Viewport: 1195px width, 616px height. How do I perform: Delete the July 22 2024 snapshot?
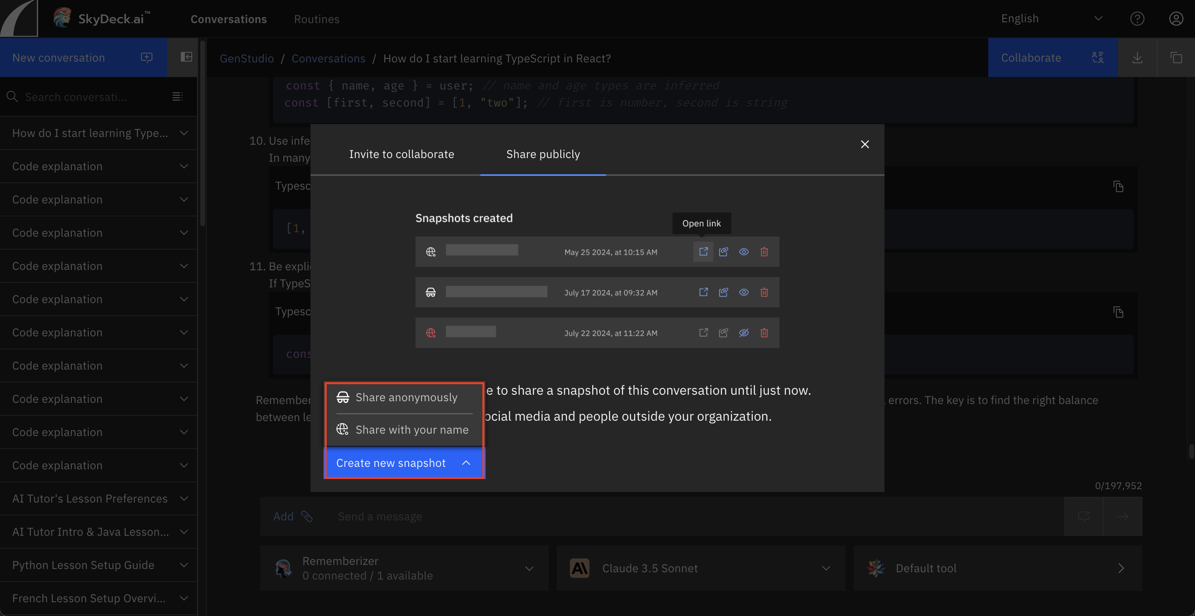click(764, 333)
